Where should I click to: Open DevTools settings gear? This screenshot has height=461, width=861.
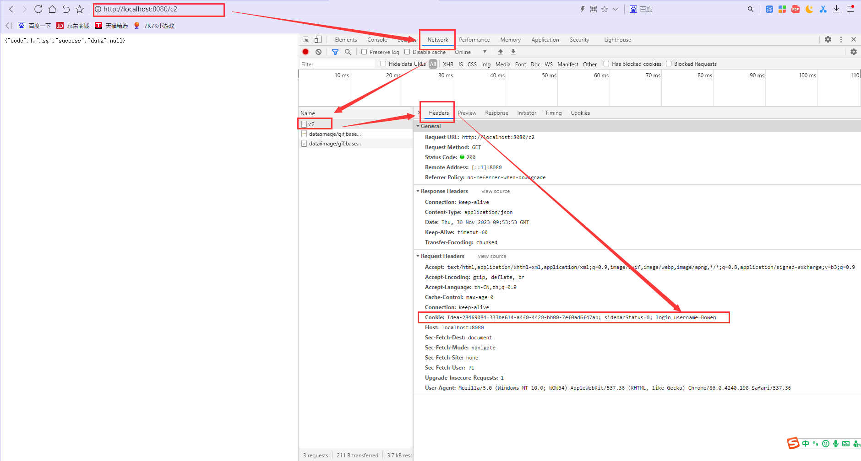pyautogui.click(x=828, y=40)
